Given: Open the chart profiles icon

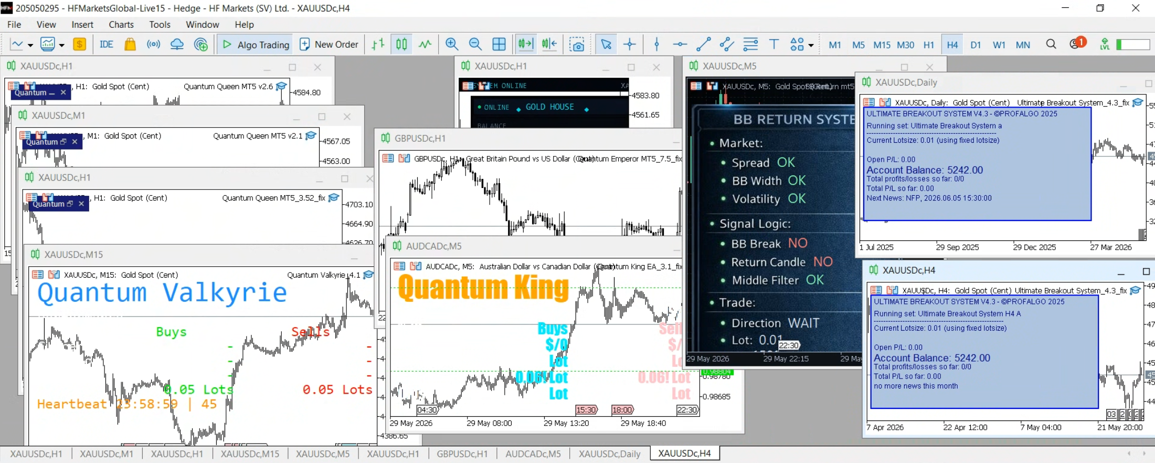Looking at the screenshot, I should [x=48, y=45].
